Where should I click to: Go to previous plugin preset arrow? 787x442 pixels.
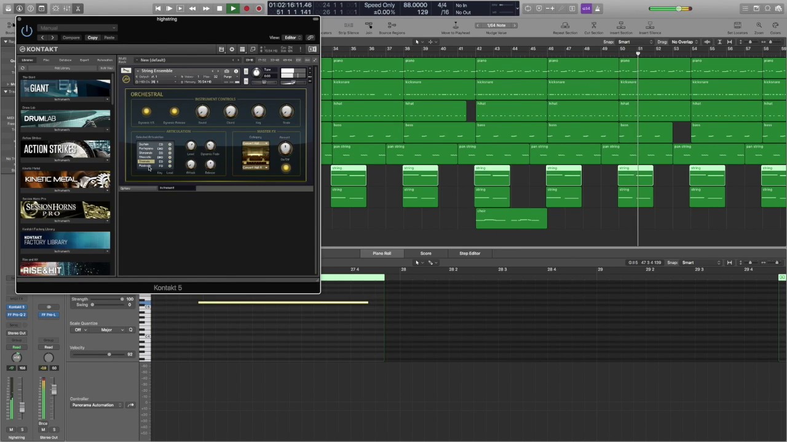click(42, 37)
